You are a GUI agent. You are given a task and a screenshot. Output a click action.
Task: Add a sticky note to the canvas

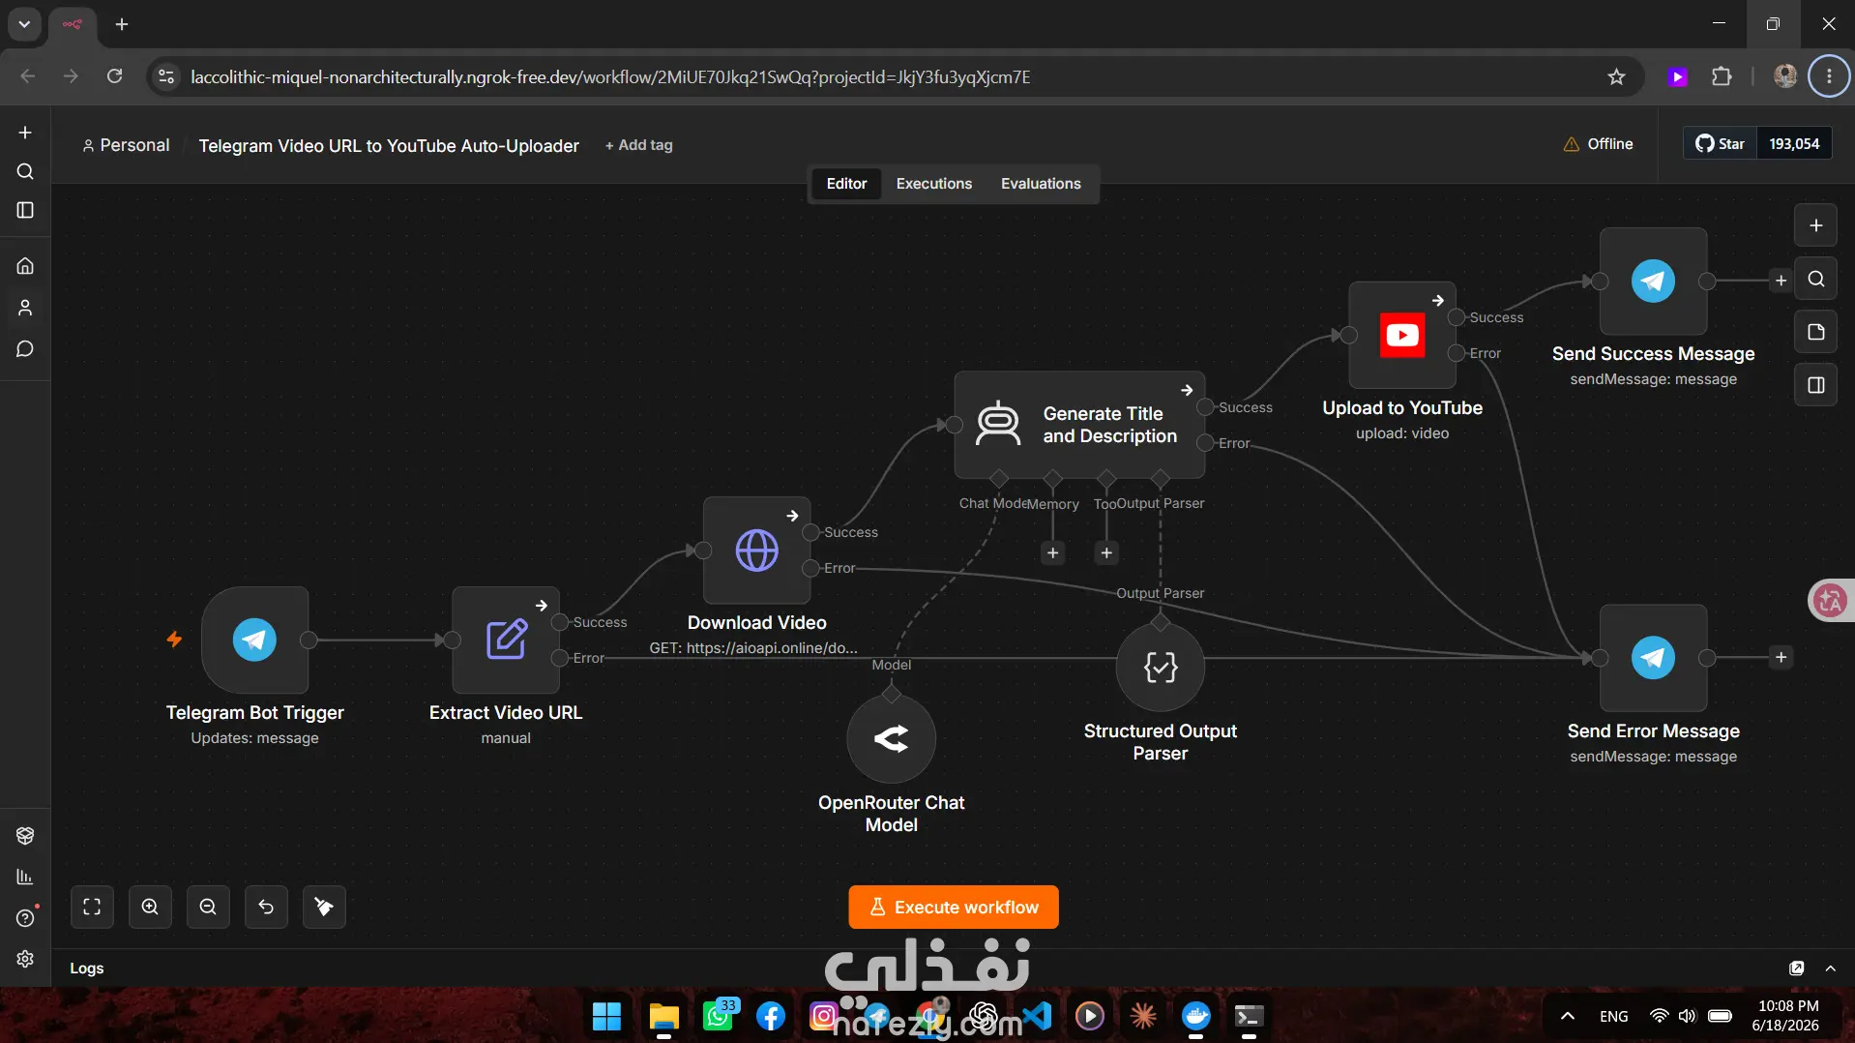[1815, 332]
